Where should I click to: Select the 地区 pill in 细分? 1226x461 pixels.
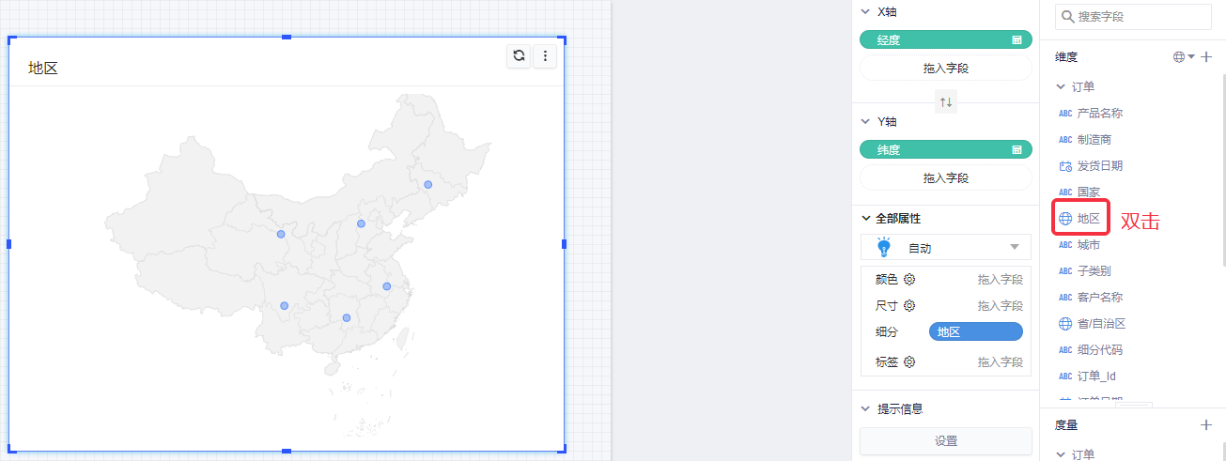tap(975, 331)
